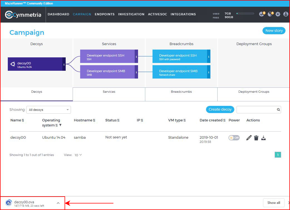Open the Endpoints menu
290x210 pixels.
coord(105,14)
